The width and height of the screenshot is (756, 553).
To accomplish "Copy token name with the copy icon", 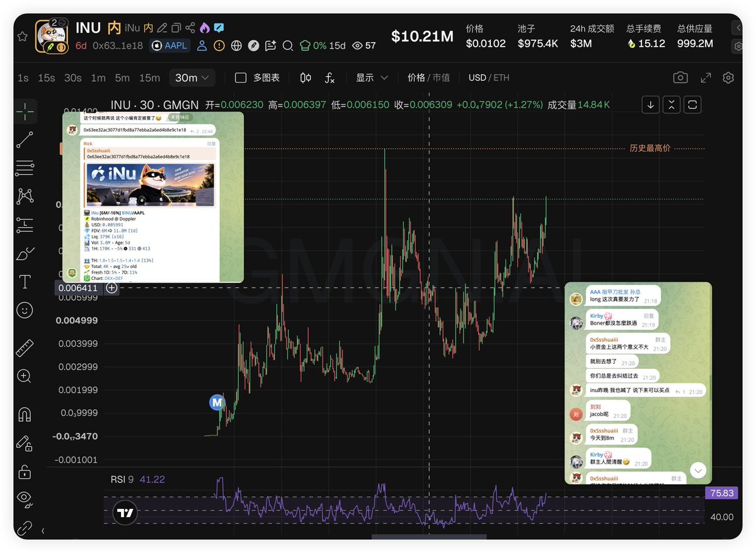I will [x=176, y=28].
